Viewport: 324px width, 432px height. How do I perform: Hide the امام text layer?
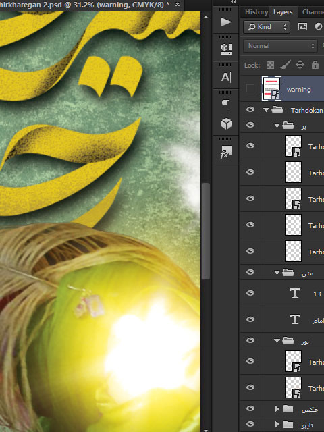point(250,319)
